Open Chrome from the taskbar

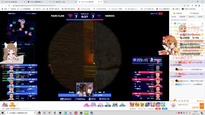tap(55, 113)
